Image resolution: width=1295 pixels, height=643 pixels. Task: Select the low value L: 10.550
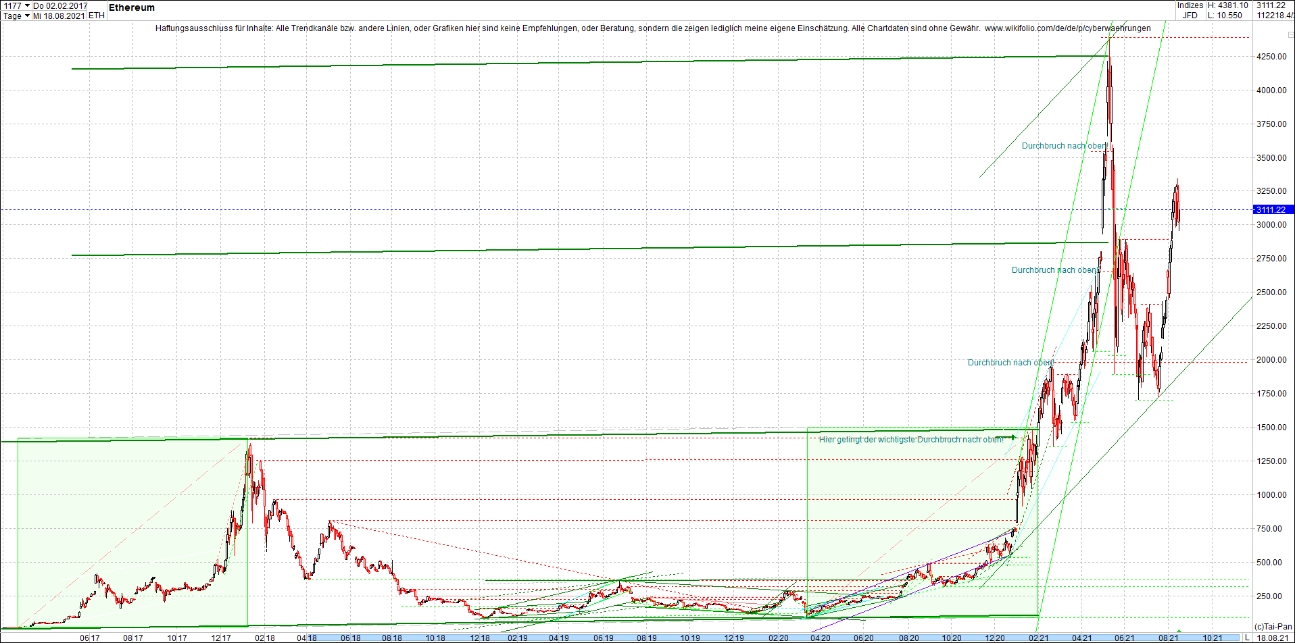(1225, 16)
